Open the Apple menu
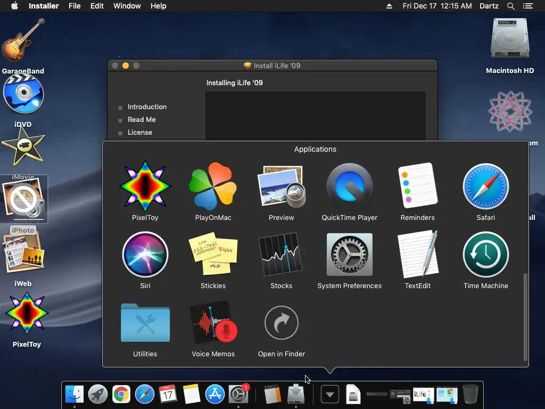This screenshot has width=545, height=409. 14,6
